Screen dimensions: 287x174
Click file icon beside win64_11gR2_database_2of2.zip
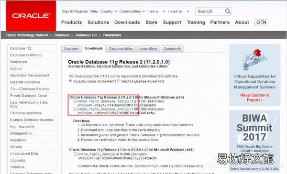pyautogui.click(x=75, y=109)
